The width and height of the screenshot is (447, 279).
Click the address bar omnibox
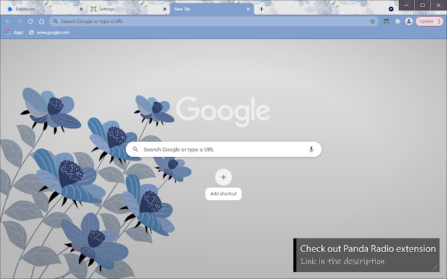[x=214, y=22]
